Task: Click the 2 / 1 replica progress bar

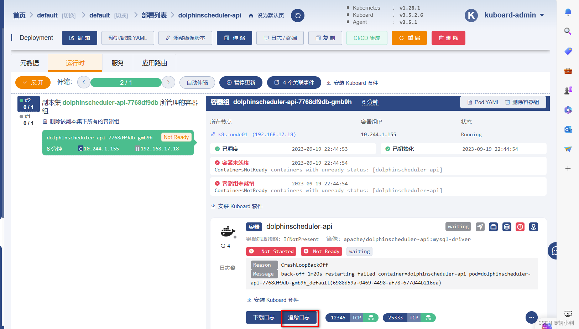Action: point(126,82)
